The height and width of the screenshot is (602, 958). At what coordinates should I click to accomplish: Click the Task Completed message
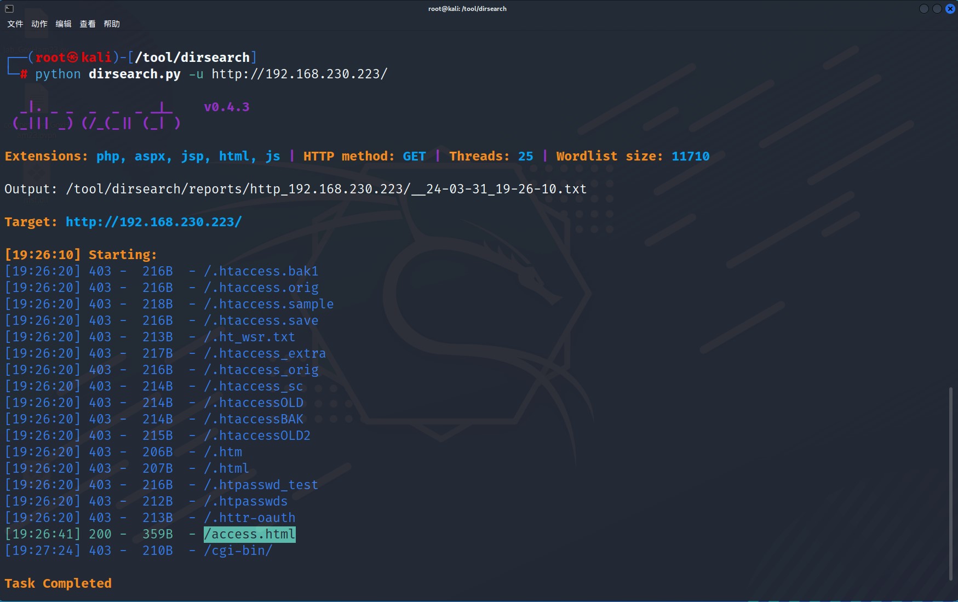click(x=58, y=583)
